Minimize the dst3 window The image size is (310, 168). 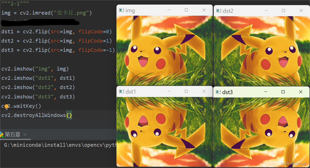[266, 92]
